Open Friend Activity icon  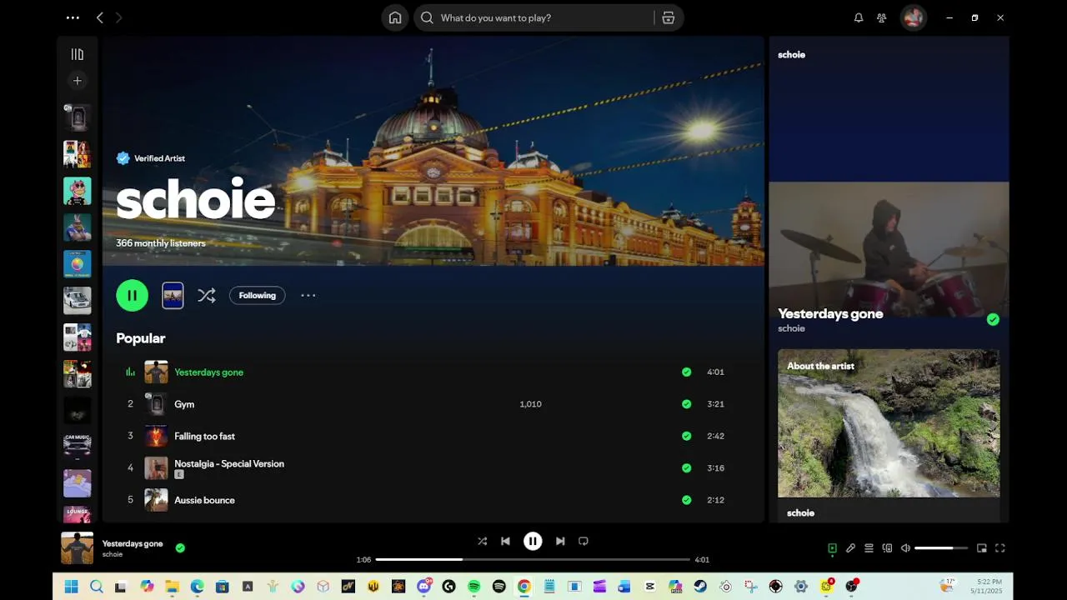882,17
